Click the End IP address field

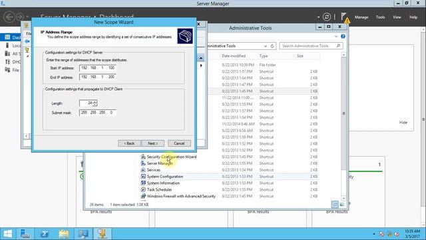pyautogui.click(x=98, y=77)
